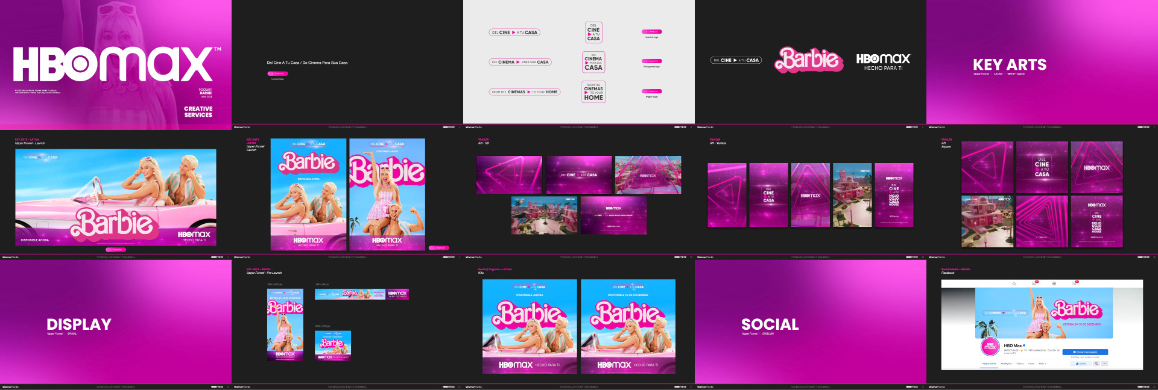Click HBO Max Hecho Para Ti logo on lockup slide
Viewport: 1158px width, 390px height.
[x=883, y=61]
